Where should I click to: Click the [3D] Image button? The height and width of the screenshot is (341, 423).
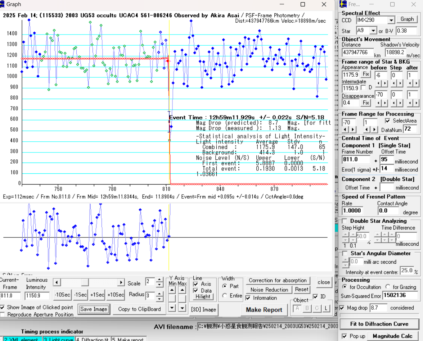coord(204,309)
